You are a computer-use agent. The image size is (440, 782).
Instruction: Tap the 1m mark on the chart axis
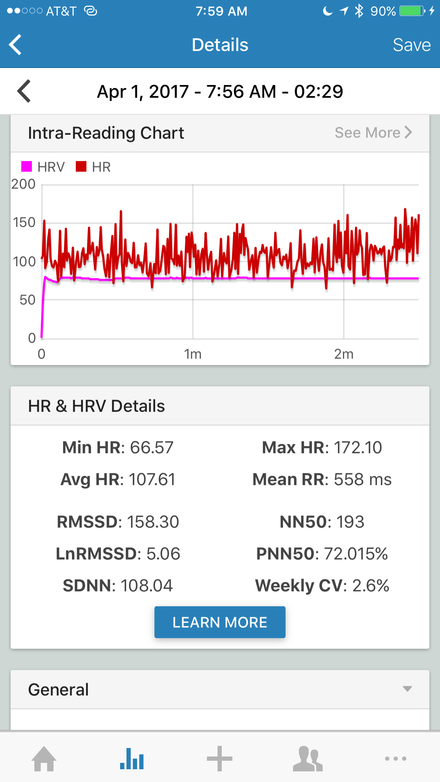(x=193, y=354)
